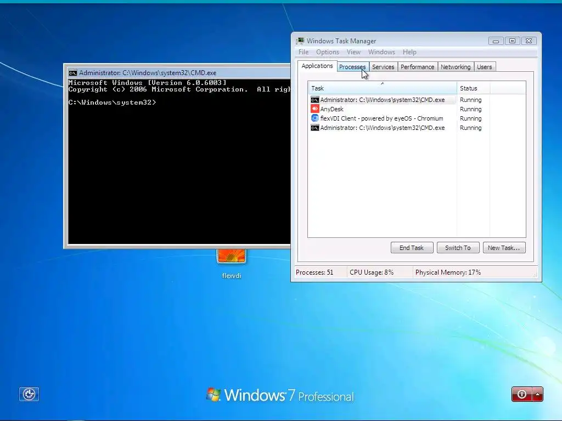562x421 pixels.
Task: Select the flexVDI Client Chromium icon
Action: tap(314, 118)
